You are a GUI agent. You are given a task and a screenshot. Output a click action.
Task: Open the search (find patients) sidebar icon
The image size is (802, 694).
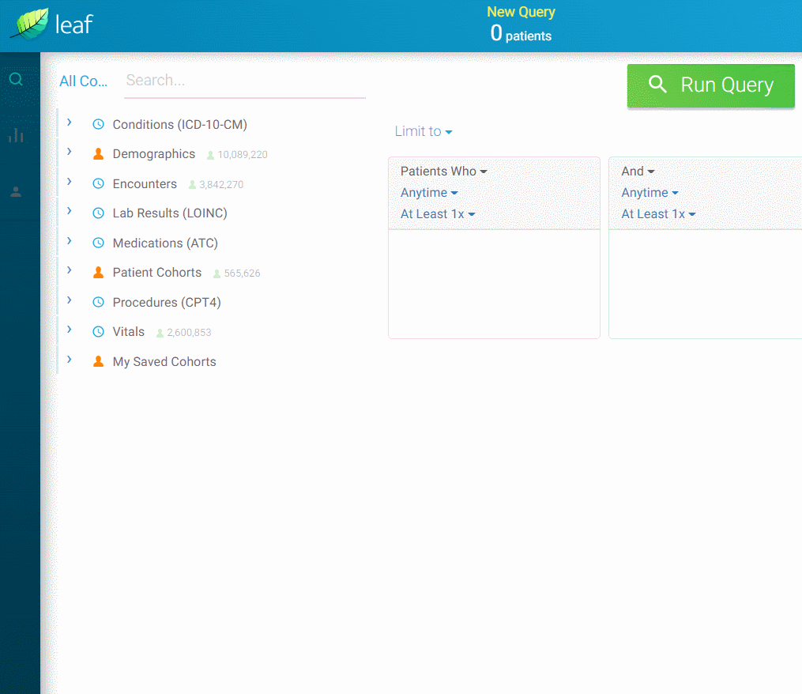[16, 79]
